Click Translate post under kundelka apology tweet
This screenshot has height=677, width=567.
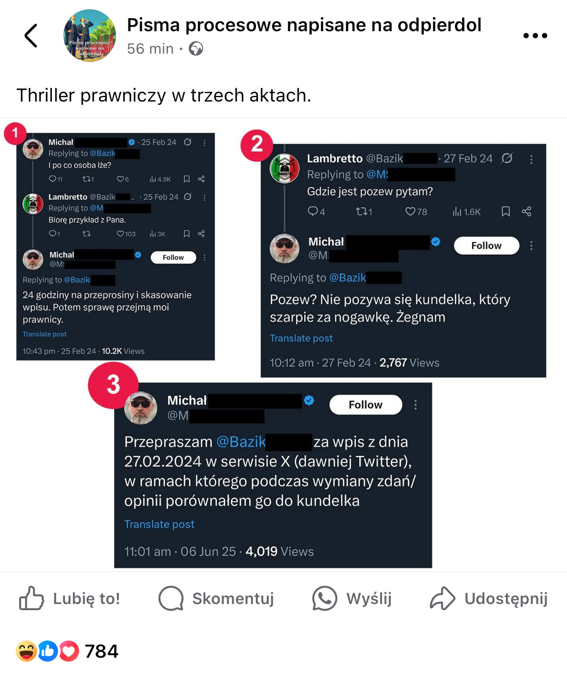tap(159, 524)
